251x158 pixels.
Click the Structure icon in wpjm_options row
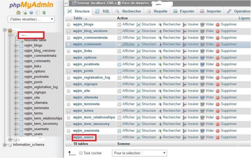138,58
